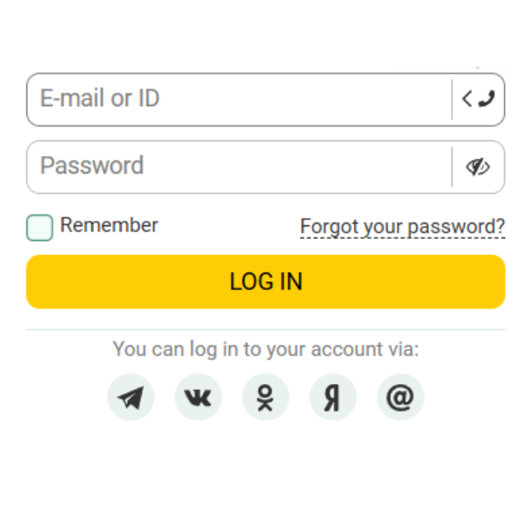526x526 pixels.
Task: Choose Odnoklassniki login icon
Action: click(x=266, y=398)
